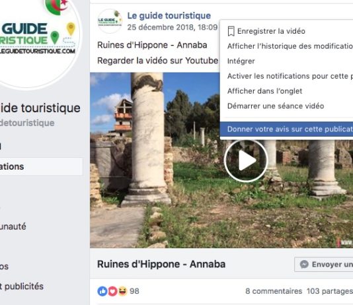Select Afficher l'historique des modifications
The image size is (353, 305).
click(290, 46)
